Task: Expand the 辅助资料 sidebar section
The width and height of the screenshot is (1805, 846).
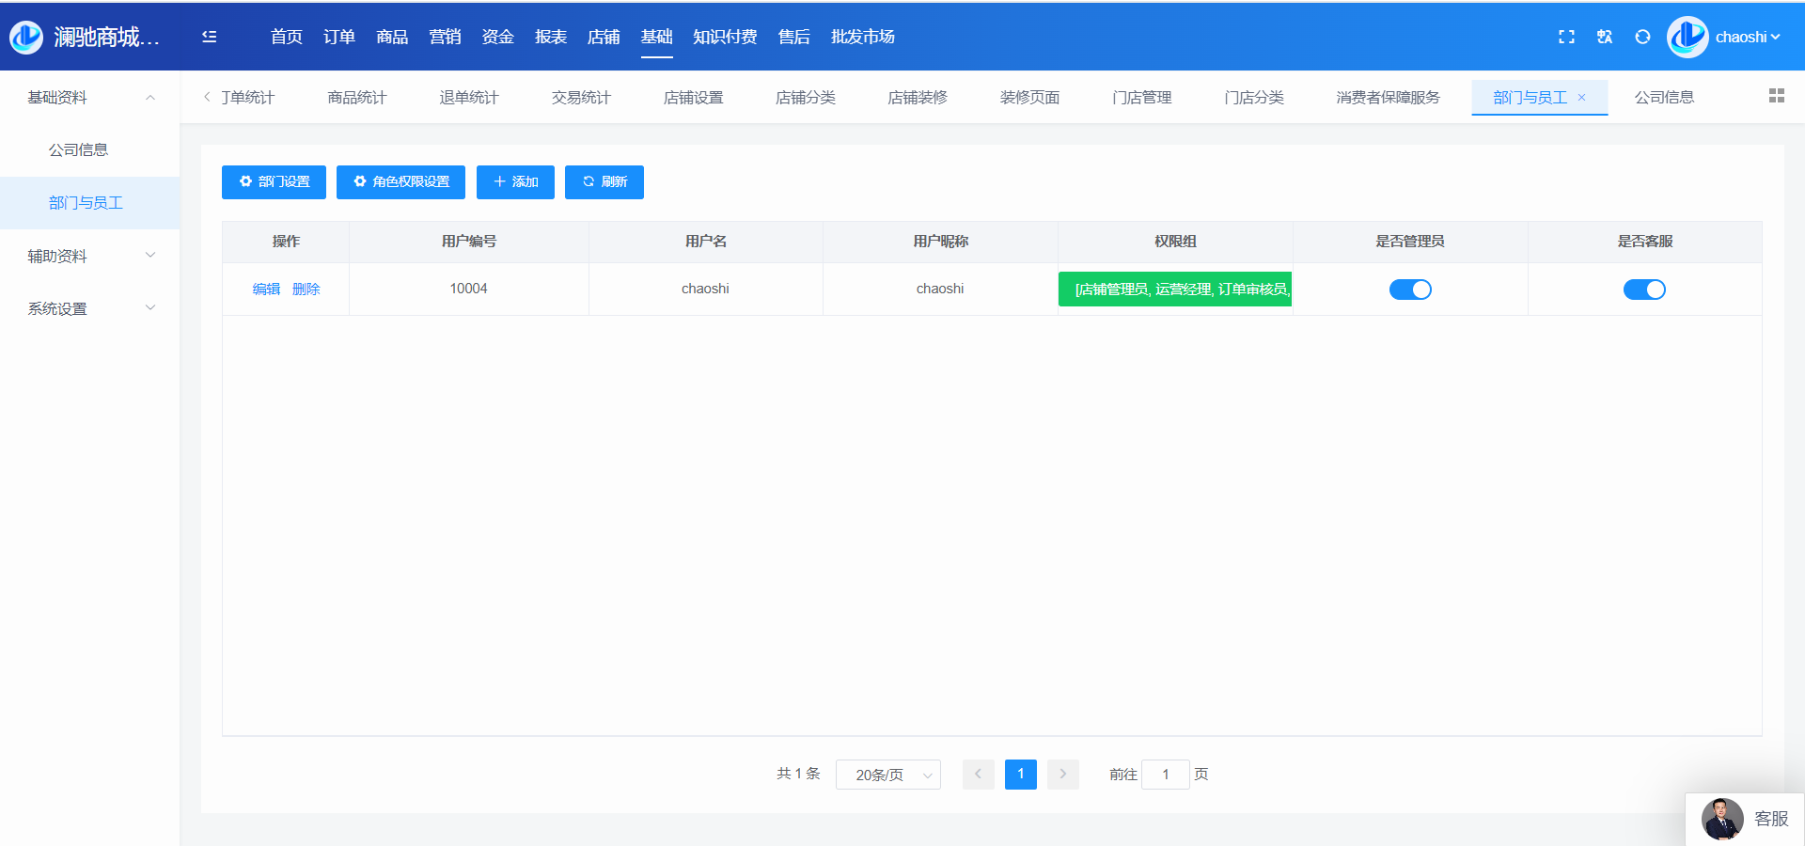Action: tap(89, 256)
